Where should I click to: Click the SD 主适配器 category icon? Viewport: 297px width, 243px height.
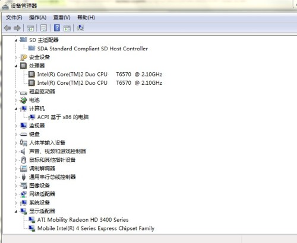[x=23, y=40]
